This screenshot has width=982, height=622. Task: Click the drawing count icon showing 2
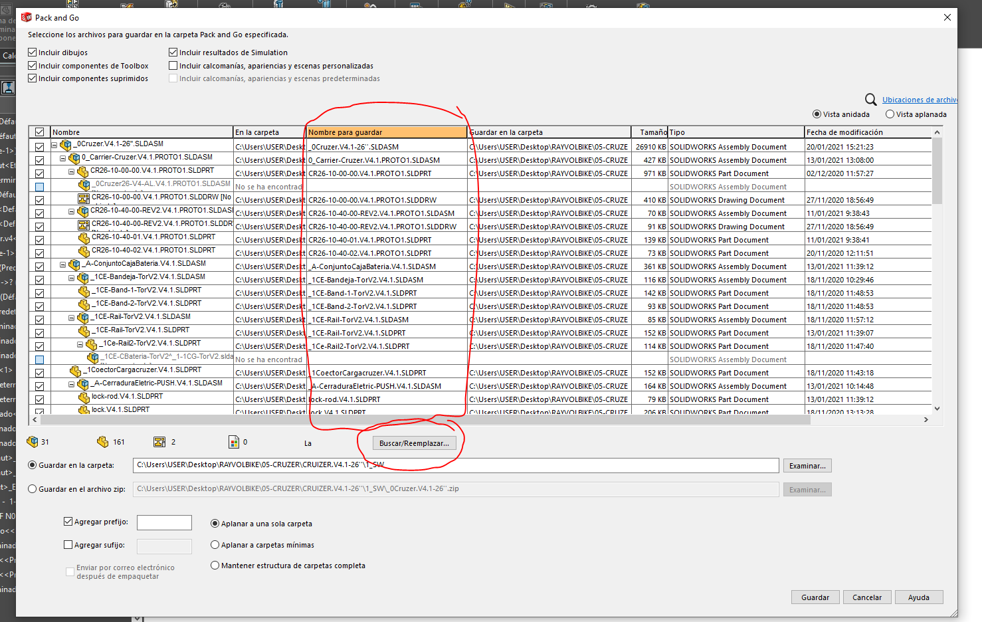pos(159,442)
